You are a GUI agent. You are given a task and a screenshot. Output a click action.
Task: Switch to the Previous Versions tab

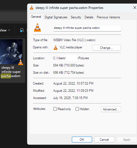(x=108, y=17)
